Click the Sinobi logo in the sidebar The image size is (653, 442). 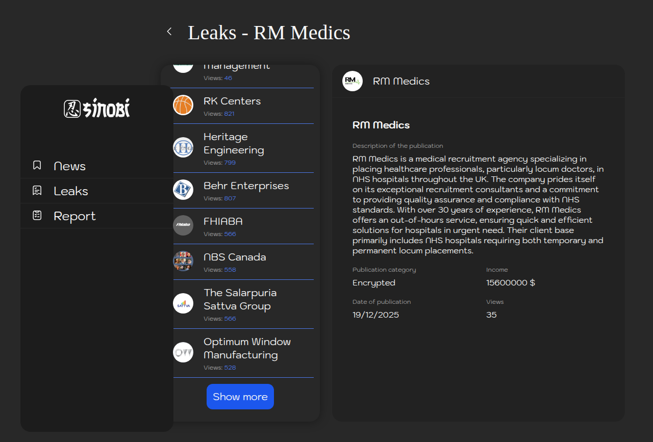click(97, 109)
